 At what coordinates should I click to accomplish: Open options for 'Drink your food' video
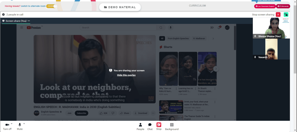tap(215, 102)
